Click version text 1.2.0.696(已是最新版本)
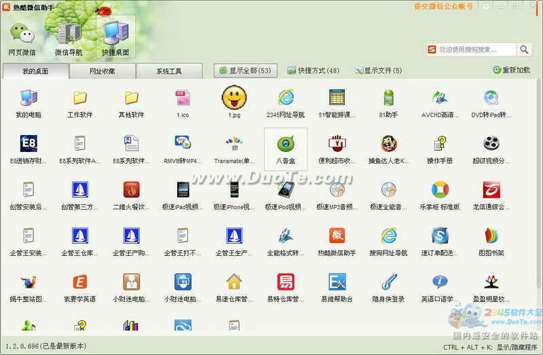Image resolution: width=543 pixels, height=355 pixels. tap(46, 345)
